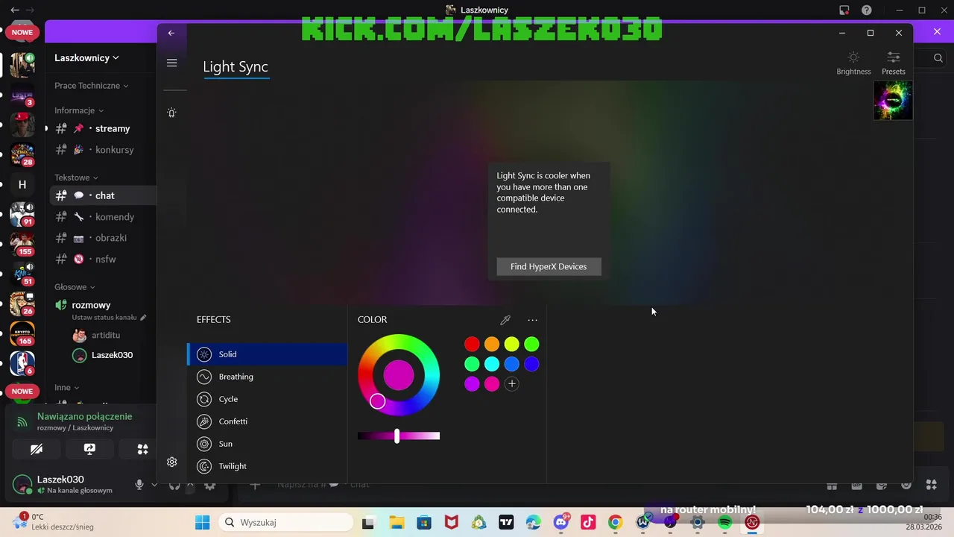This screenshot has height=537, width=954.
Task: Open the rozmowy voice channel
Action: click(91, 305)
